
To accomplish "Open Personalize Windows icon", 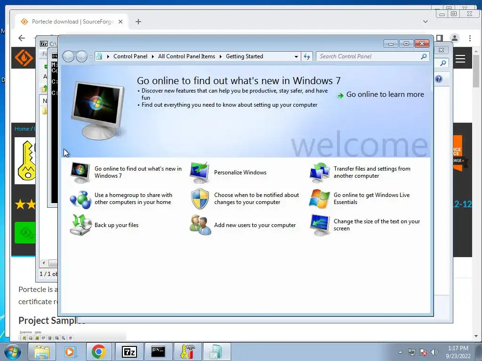I will click(200, 173).
